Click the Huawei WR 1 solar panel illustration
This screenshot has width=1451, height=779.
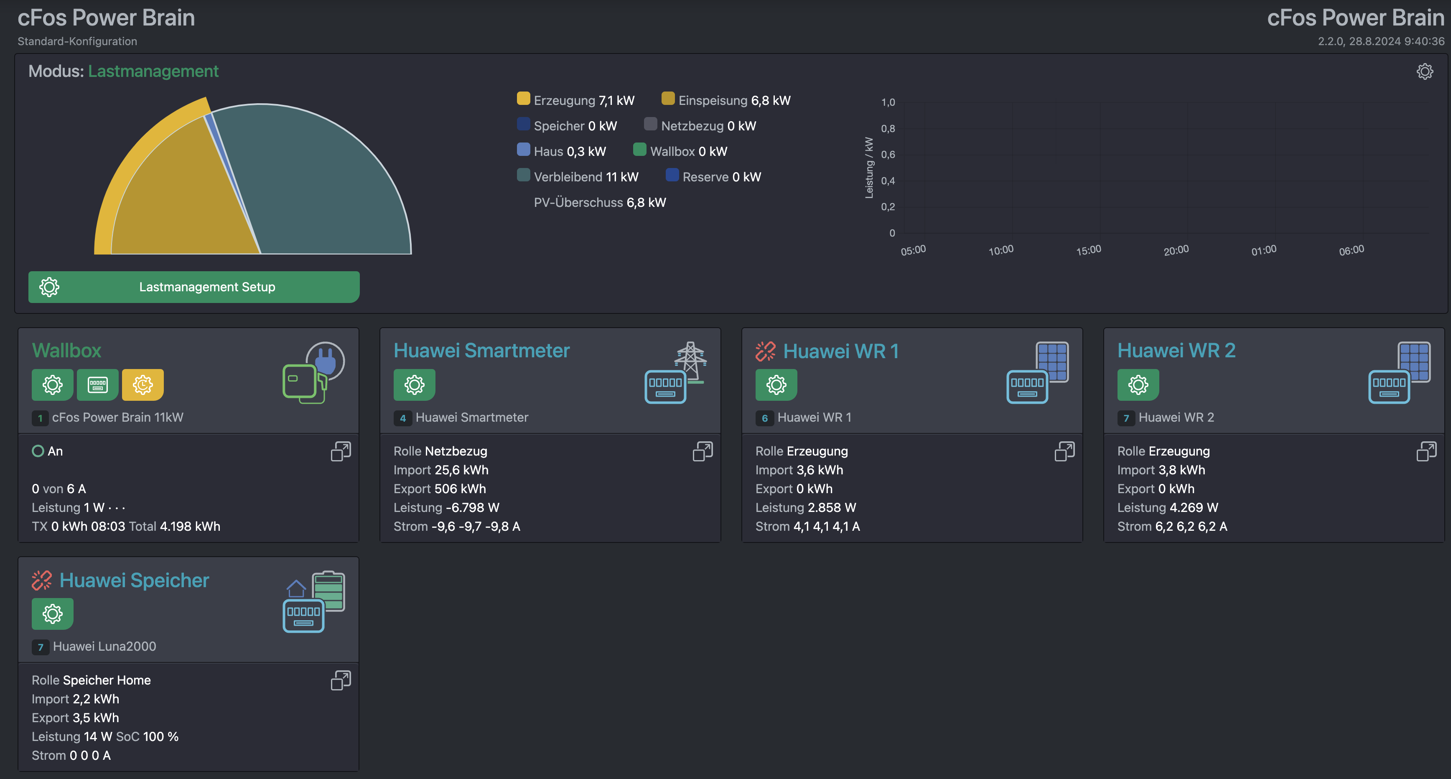[x=1038, y=372]
